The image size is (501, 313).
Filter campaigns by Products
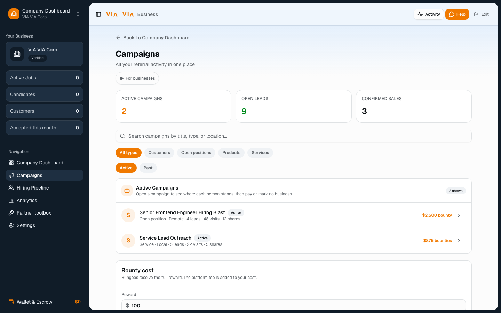[x=231, y=153]
